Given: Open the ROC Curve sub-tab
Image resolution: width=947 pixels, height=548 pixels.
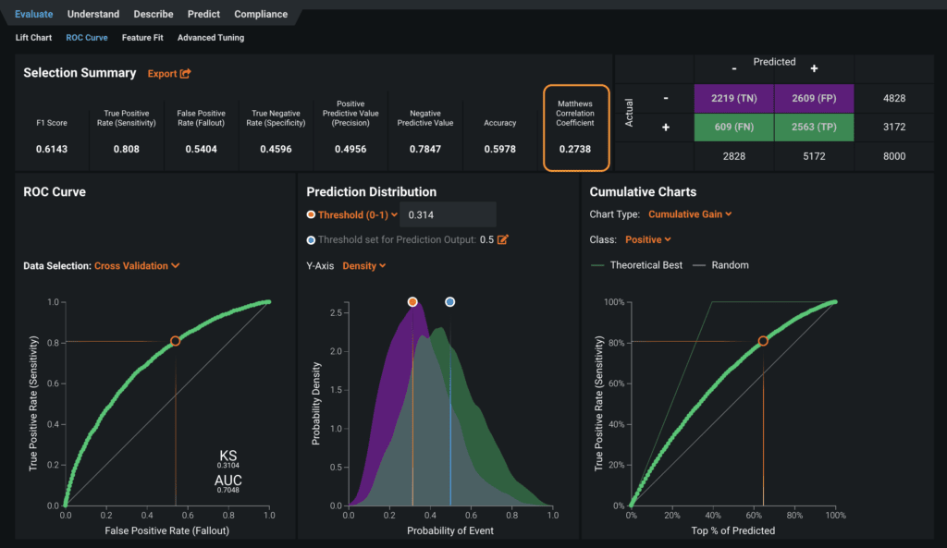Looking at the screenshot, I should pos(87,37).
